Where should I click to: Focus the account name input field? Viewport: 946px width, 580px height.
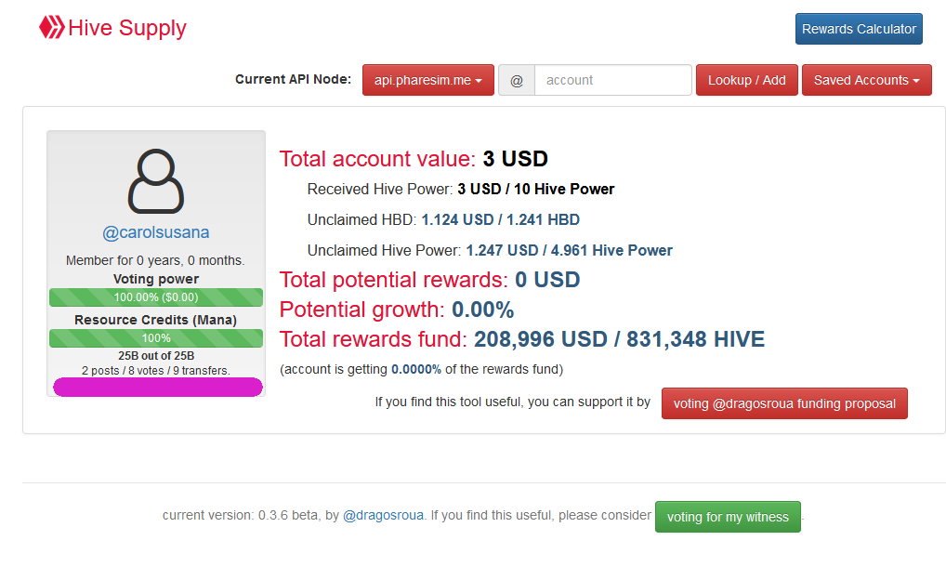(x=613, y=80)
